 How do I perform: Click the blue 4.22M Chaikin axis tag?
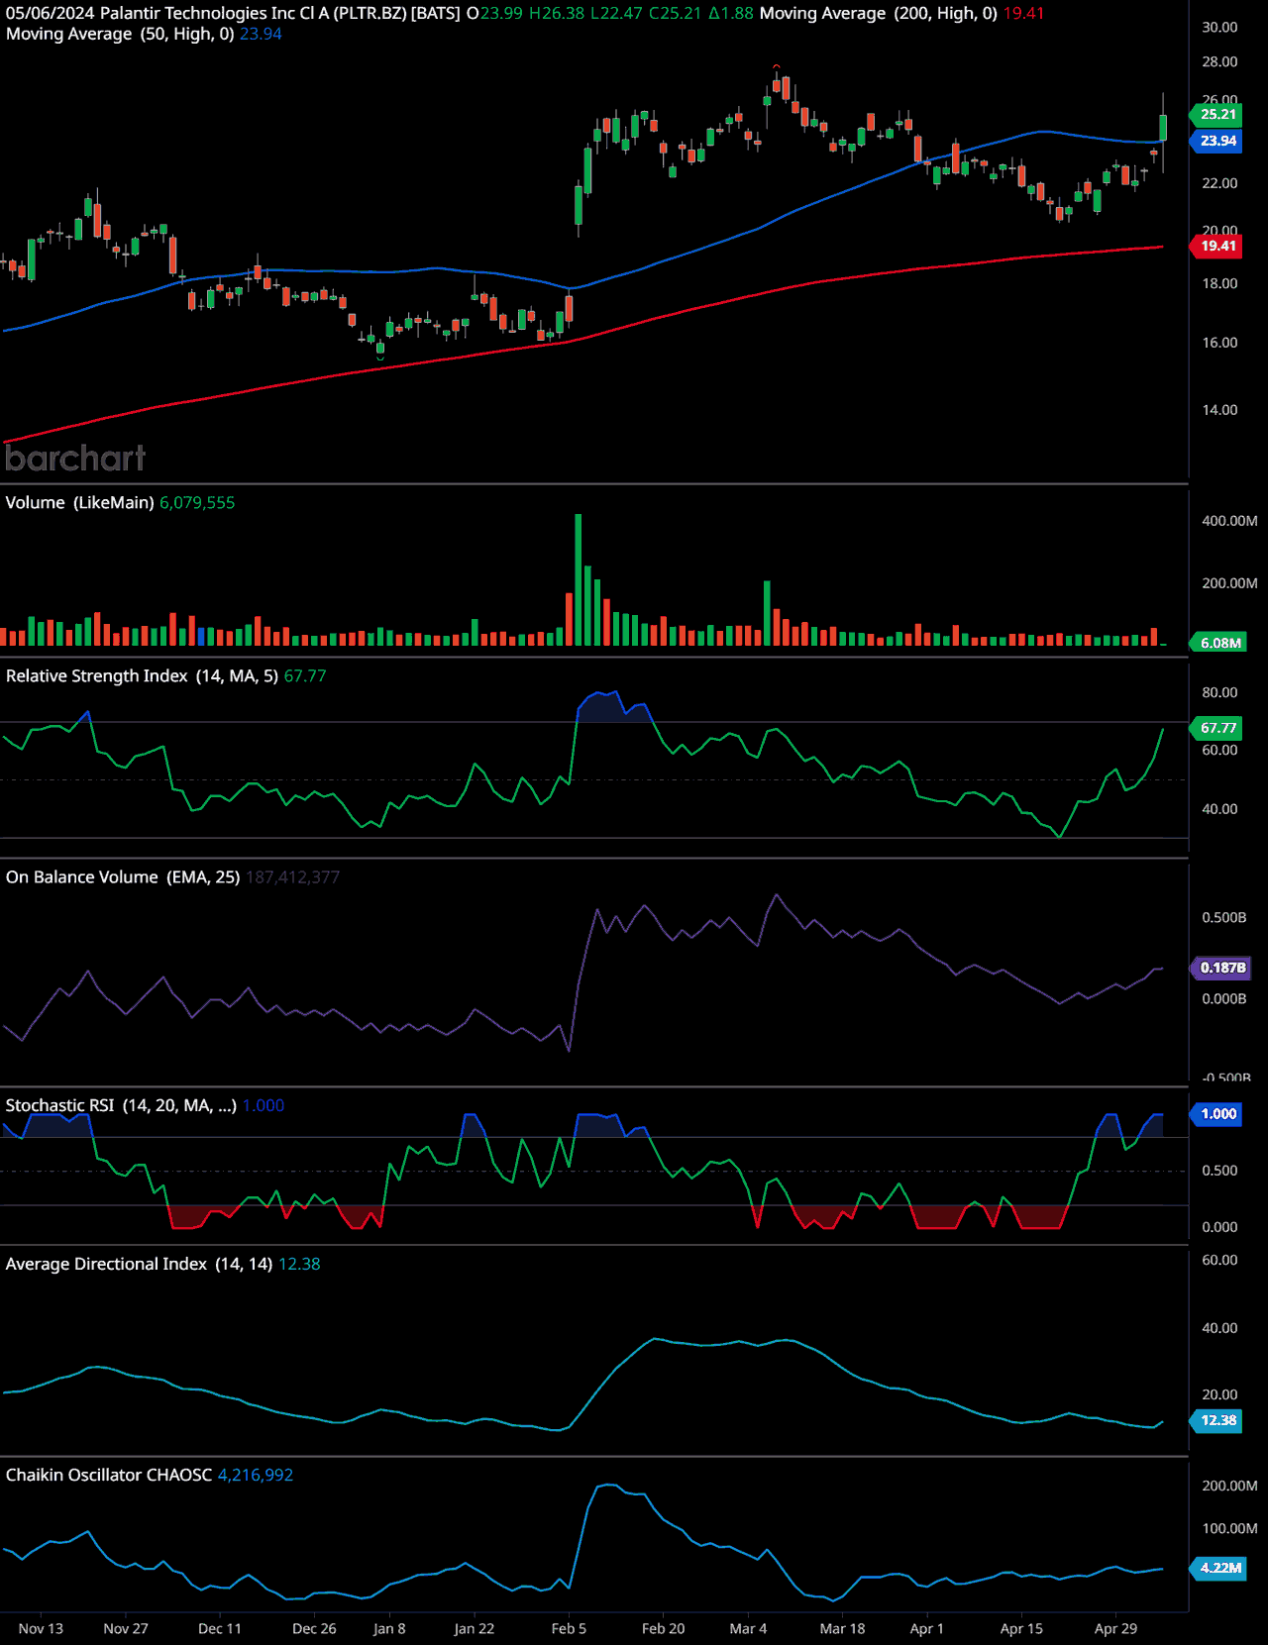point(1219,1568)
